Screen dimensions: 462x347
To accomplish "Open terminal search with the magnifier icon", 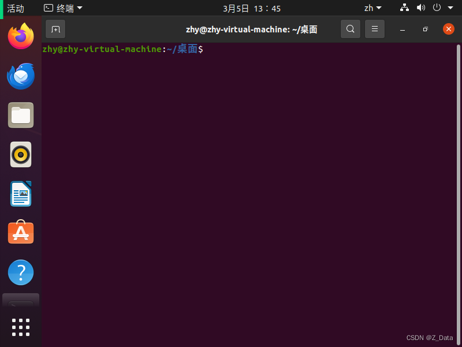I will pyautogui.click(x=351, y=29).
